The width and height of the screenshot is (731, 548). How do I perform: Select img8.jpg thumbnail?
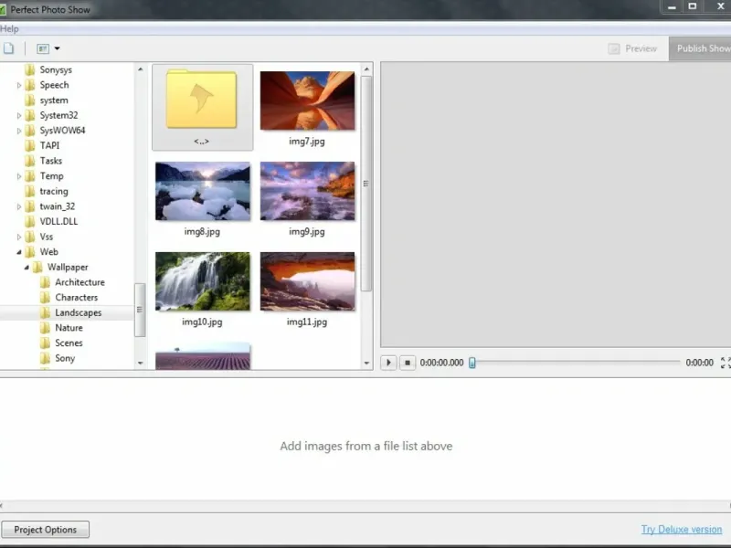[202, 191]
